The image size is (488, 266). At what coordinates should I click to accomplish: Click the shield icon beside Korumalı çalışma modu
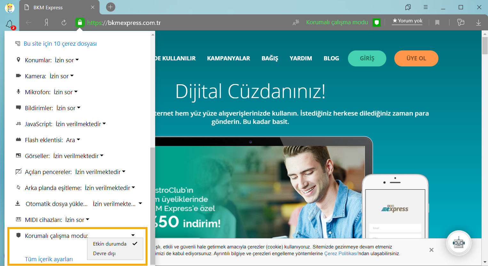coord(19,235)
